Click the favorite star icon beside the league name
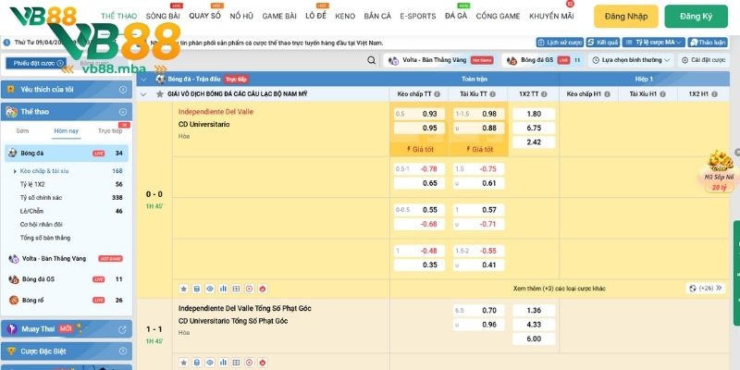This screenshot has height=370, width=740. click(159, 93)
